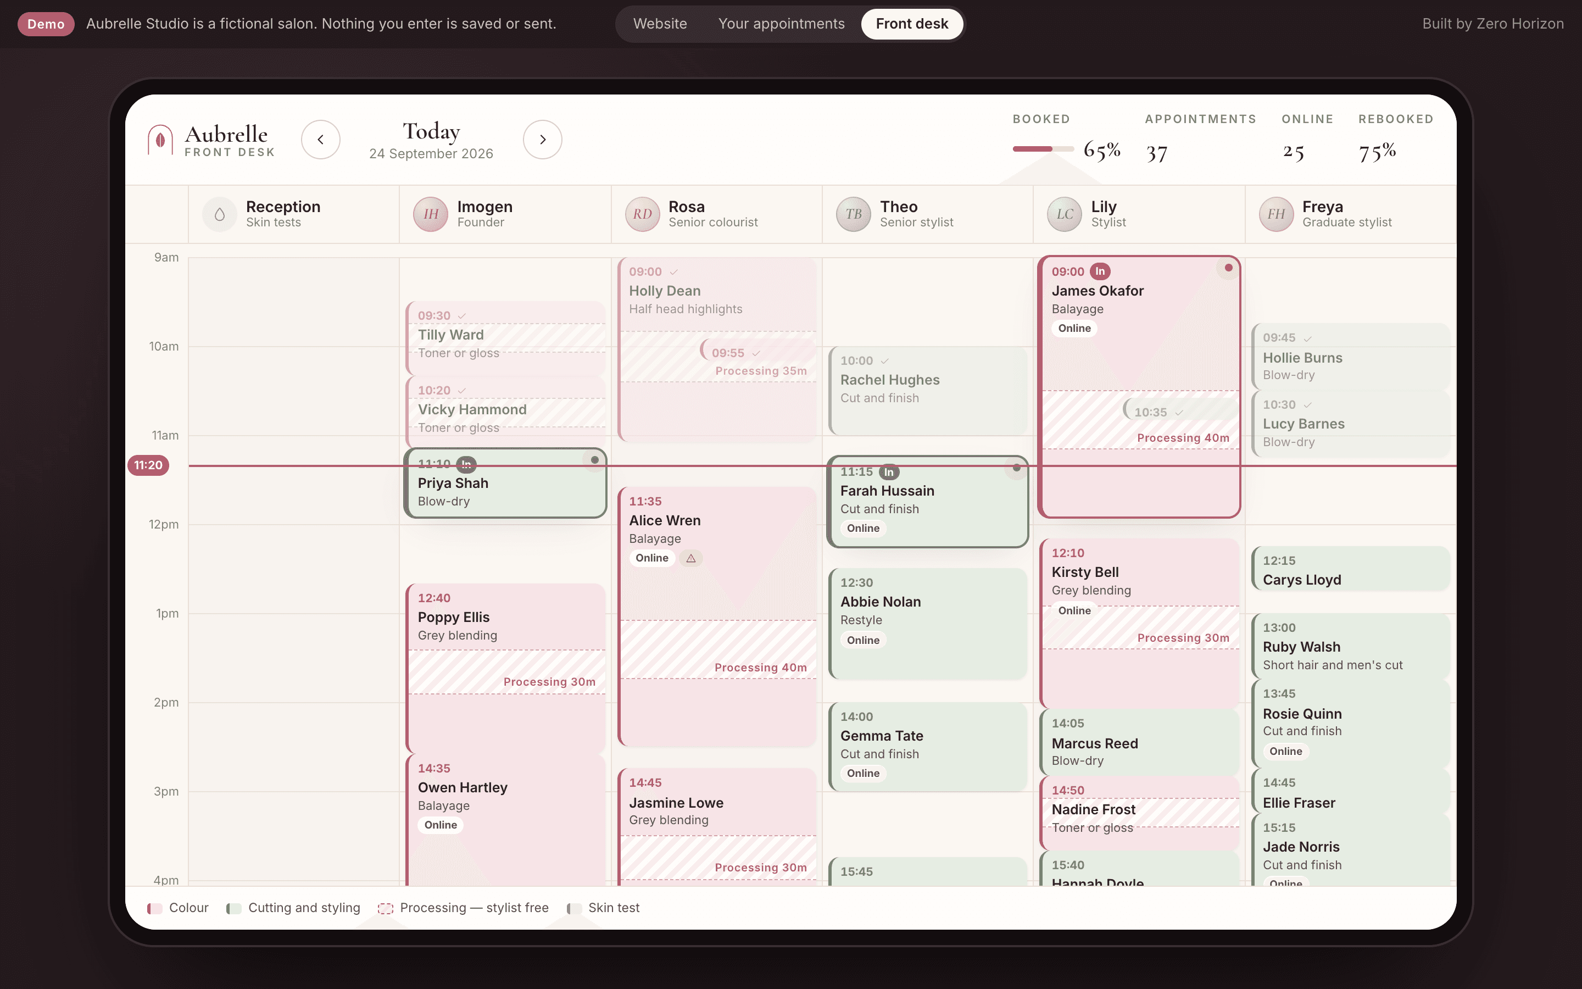Click the Reception droplet avatar icon
This screenshot has width=1582, height=989.
[x=220, y=214]
